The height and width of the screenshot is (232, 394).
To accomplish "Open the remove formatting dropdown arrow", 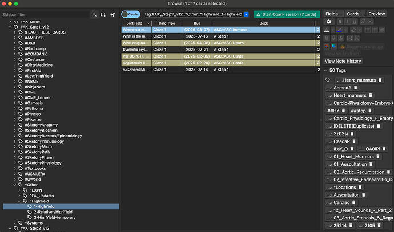I will click(x=360, y=30).
